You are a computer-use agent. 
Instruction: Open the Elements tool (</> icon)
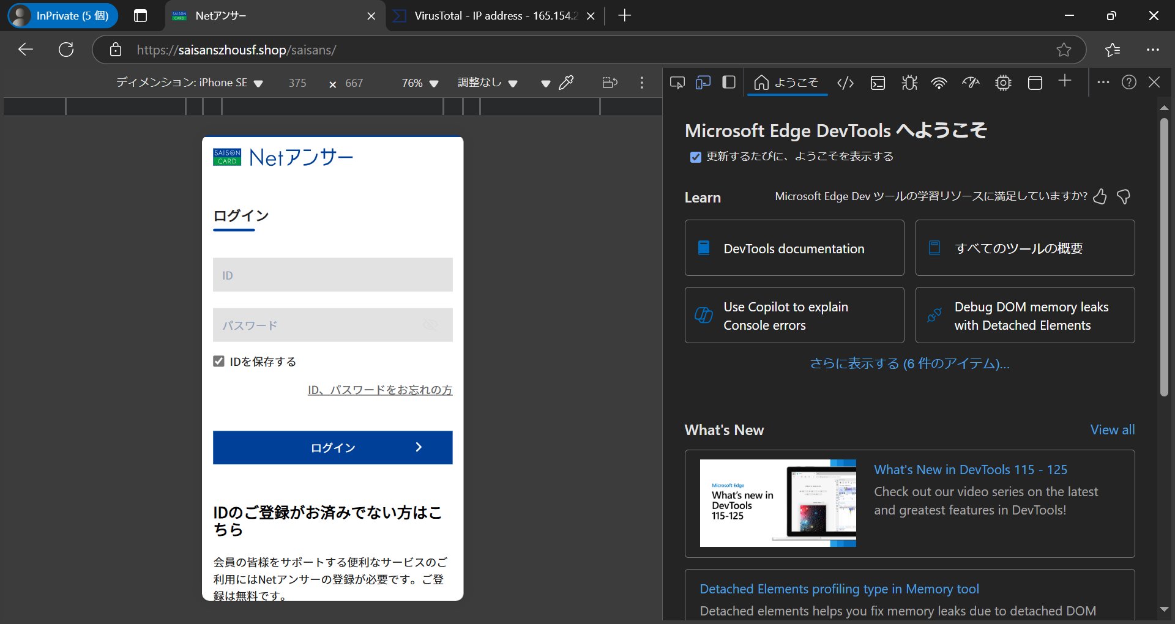pyautogui.click(x=845, y=83)
